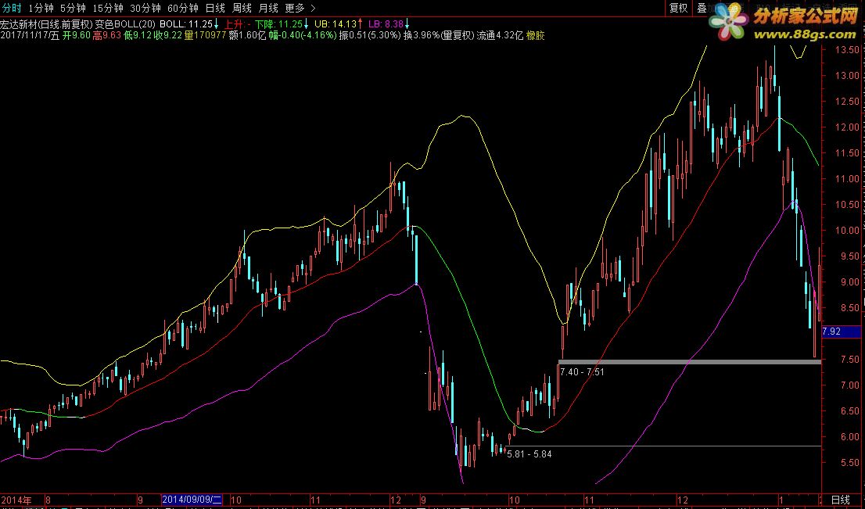Click the 2014年 label on time axis
Viewport: 865px width, 509px height.
pos(16,500)
